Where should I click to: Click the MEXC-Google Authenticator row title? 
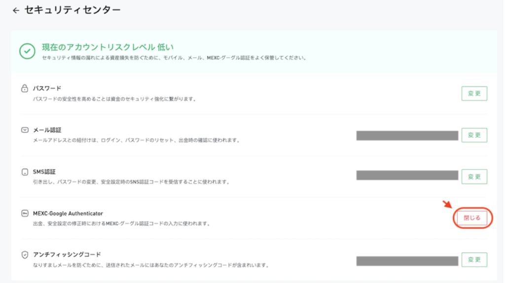tap(68, 213)
